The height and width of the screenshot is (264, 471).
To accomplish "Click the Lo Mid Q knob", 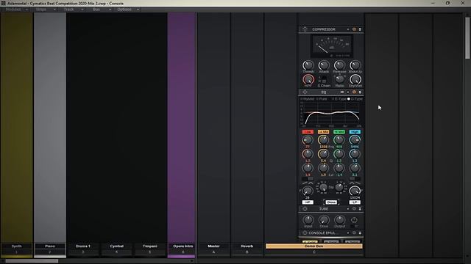I will [x=323, y=154].
